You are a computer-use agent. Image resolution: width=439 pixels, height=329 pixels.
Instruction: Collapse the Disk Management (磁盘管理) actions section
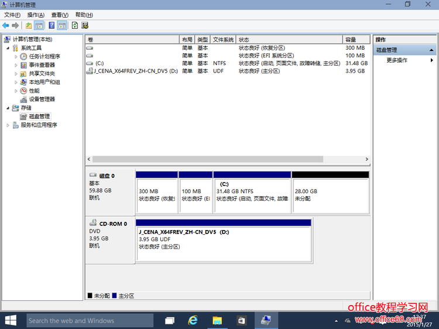coord(431,50)
